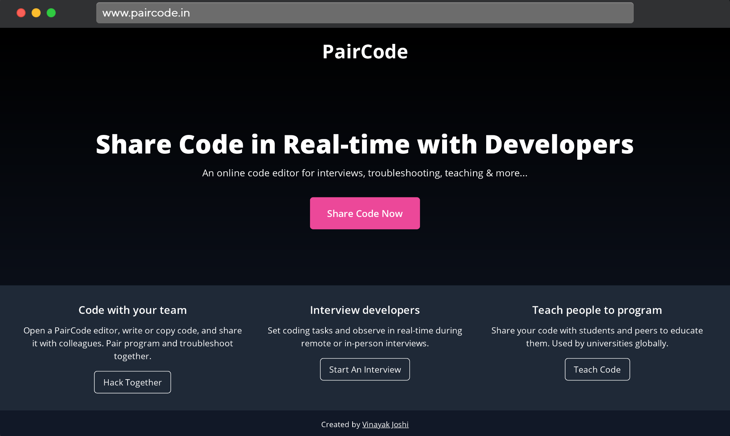Start An Interview button click

365,369
